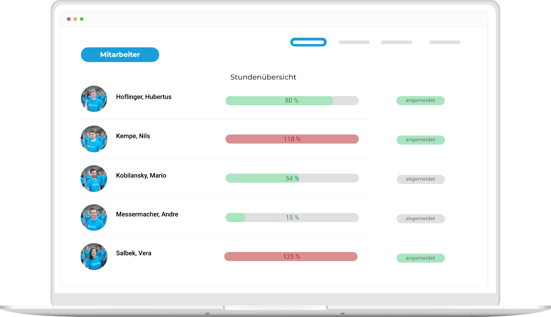Toggle Kobilansky's abgemeldet status badge
This screenshot has height=317, width=551.
420,179
